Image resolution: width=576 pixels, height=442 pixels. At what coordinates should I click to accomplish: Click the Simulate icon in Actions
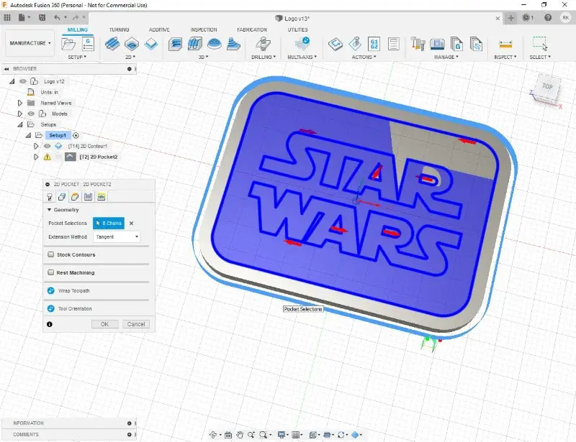click(355, 44)
